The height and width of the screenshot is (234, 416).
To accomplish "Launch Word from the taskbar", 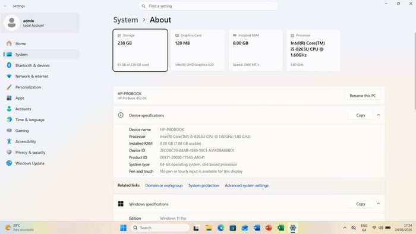I will pyautogui.click(x=257, y=228).
